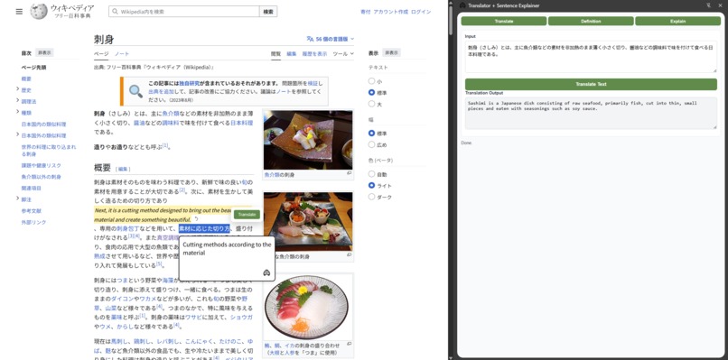Expand the 脚注 section in the contents
The height and width of the screenshot is (360, 728).
(18, 199)
